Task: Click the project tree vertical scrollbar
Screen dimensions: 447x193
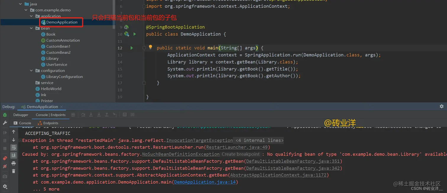Action: tap(114, 14)
